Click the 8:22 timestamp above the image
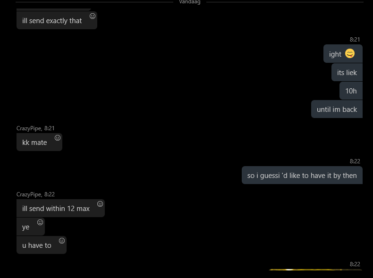 pos(355,264)
